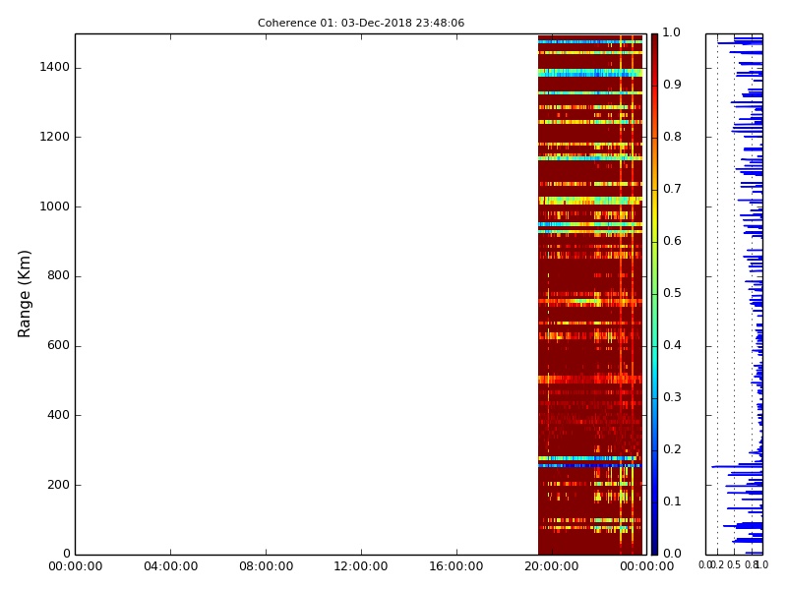Viewport: 787px width, 590px height.
Task: Pick the colorbar 0.9 tick label
Action: (672, 85)
